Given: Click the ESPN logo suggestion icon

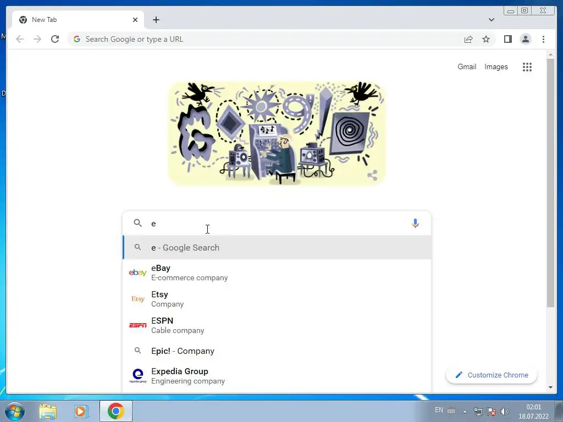Looking at the screenshot, I should [137, 325].
